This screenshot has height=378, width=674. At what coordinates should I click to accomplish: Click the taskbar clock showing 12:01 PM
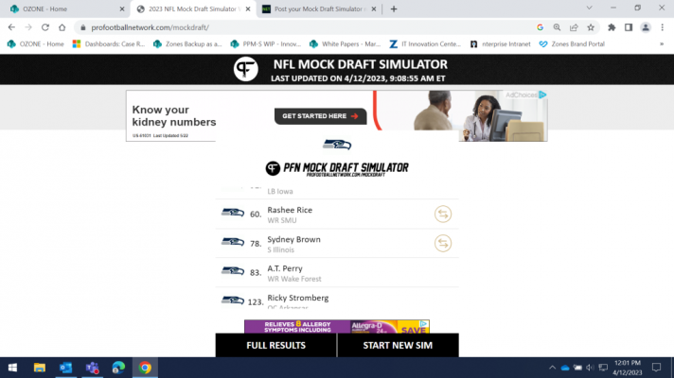pyautogui.click(x=628, y=368)
